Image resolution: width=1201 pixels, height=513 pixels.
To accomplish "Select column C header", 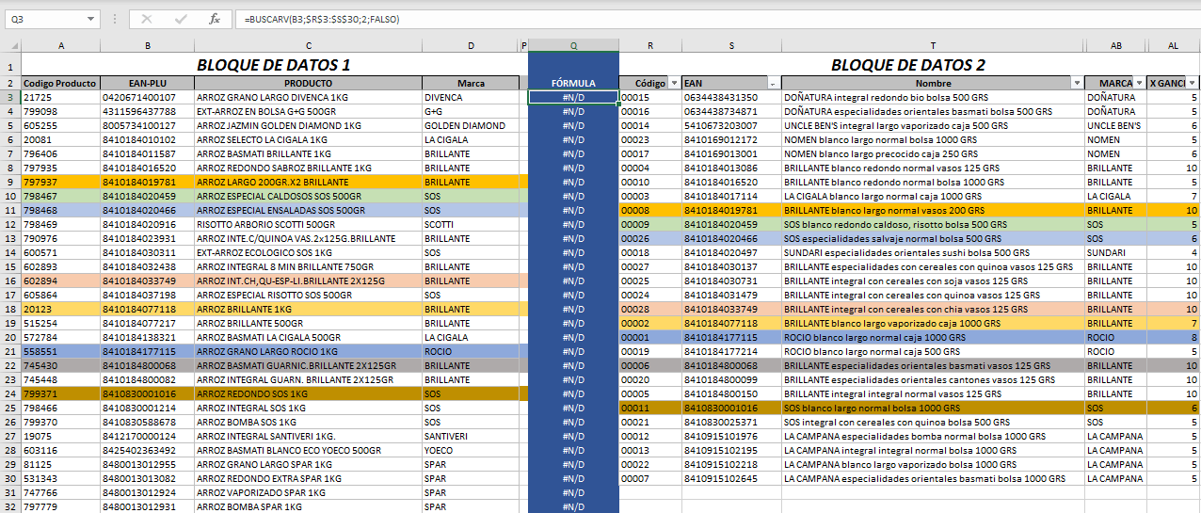I will pyautogui.click(x=308, y=45).
